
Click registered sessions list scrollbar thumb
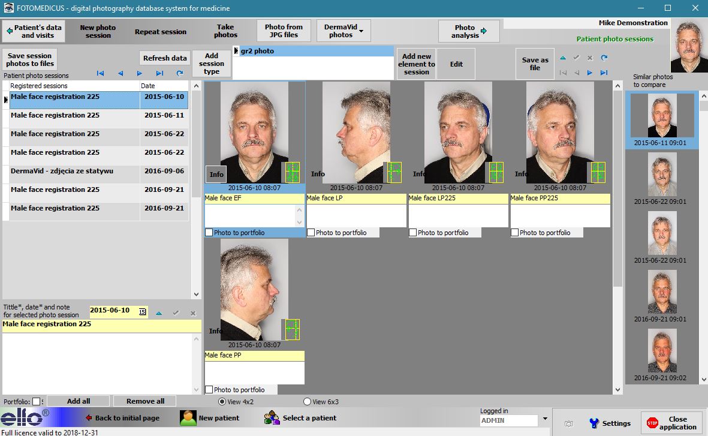pos(196,144)
